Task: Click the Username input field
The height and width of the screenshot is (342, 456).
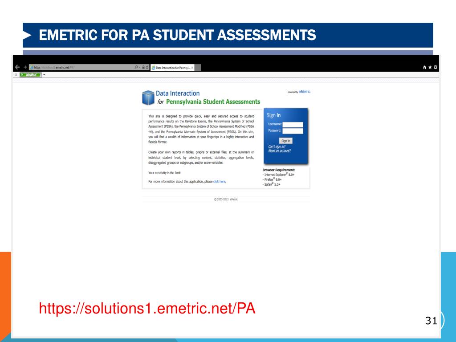Action: click(x=293, y=125)
